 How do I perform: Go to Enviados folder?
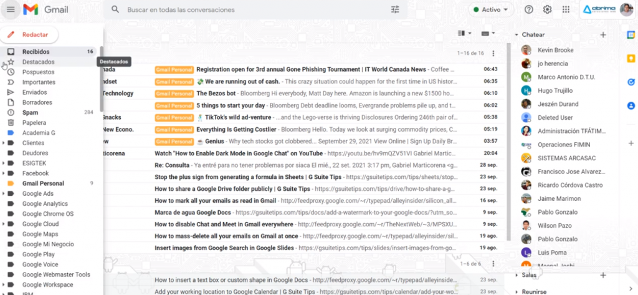point(34,92)
